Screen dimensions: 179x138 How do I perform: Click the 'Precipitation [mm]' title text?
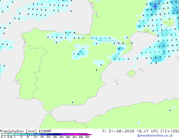(18, 131)
